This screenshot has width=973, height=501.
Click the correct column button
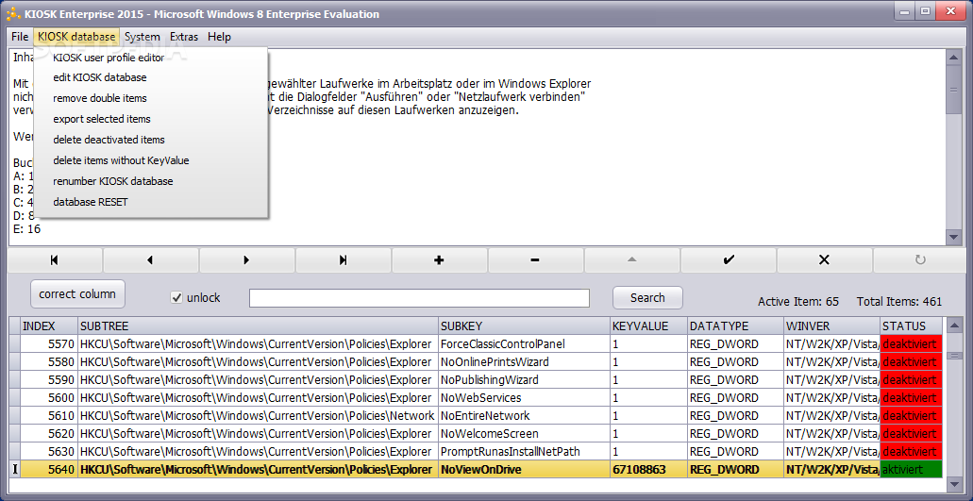tap(77, 294)
